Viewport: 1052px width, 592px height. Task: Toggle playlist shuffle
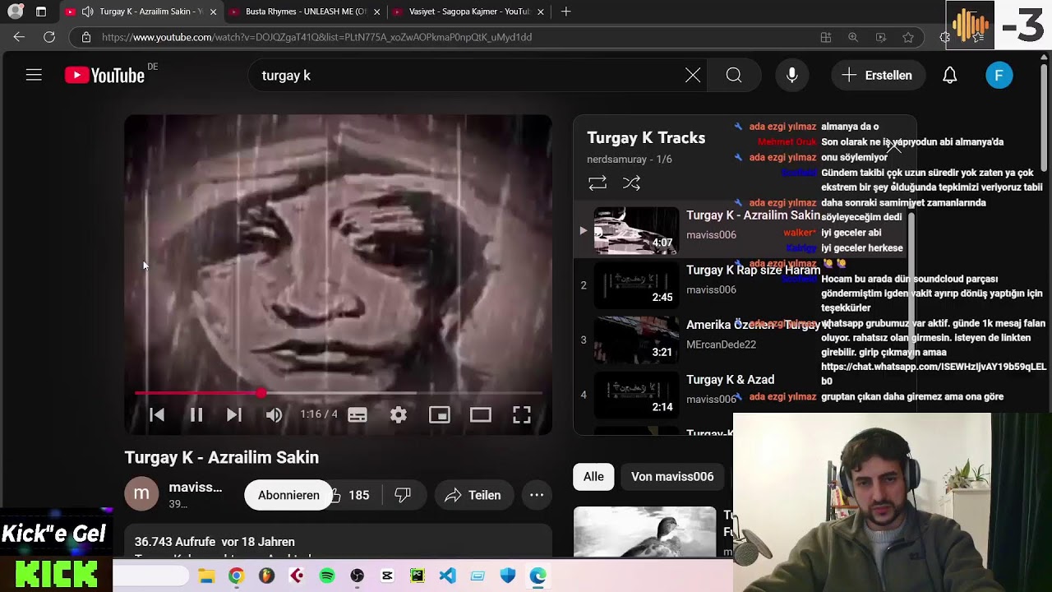pyautogui.click(x=631, y=183)
